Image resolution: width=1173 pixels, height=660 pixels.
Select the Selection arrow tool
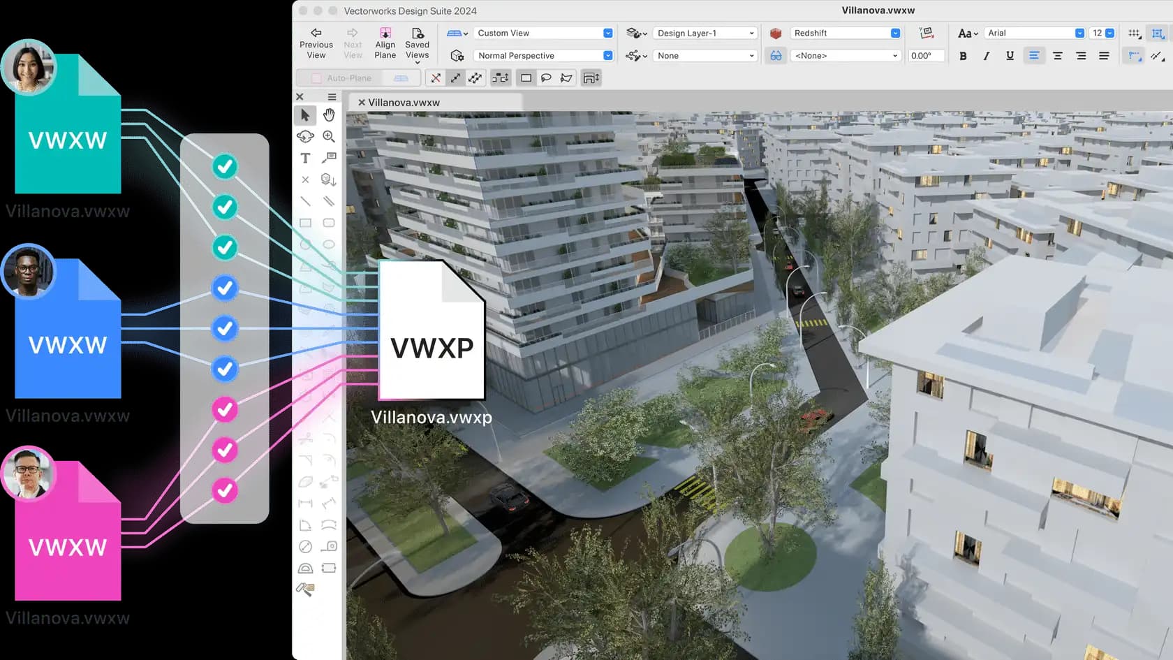point(305,115)
